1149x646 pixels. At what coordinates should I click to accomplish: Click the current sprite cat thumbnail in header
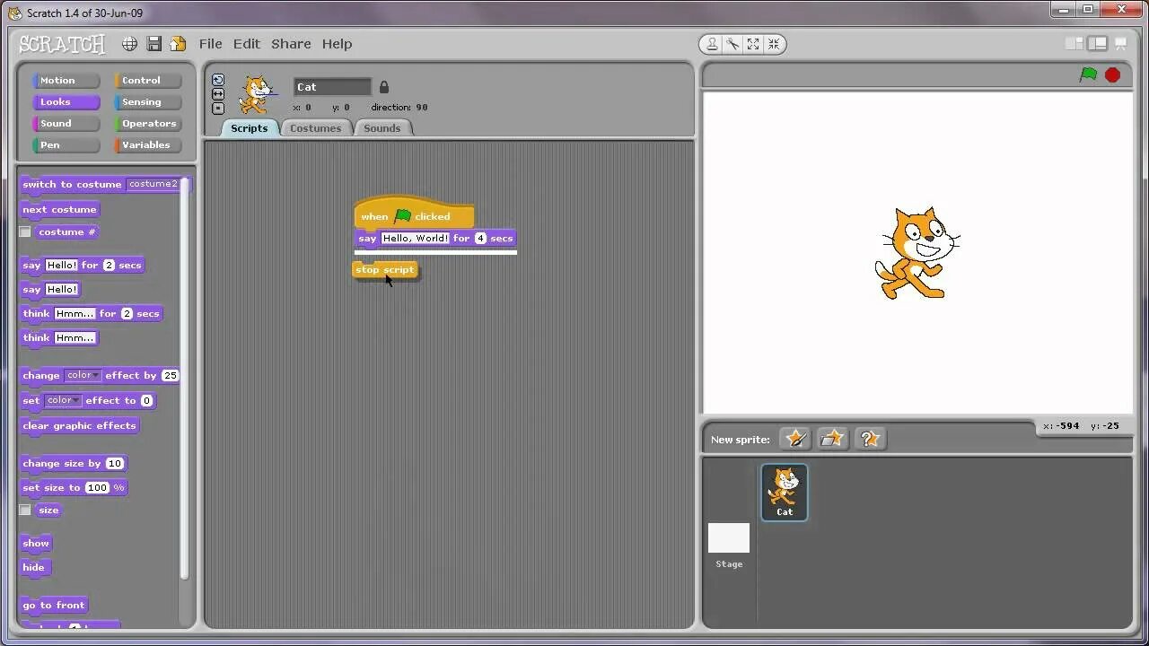click(257, 93)
